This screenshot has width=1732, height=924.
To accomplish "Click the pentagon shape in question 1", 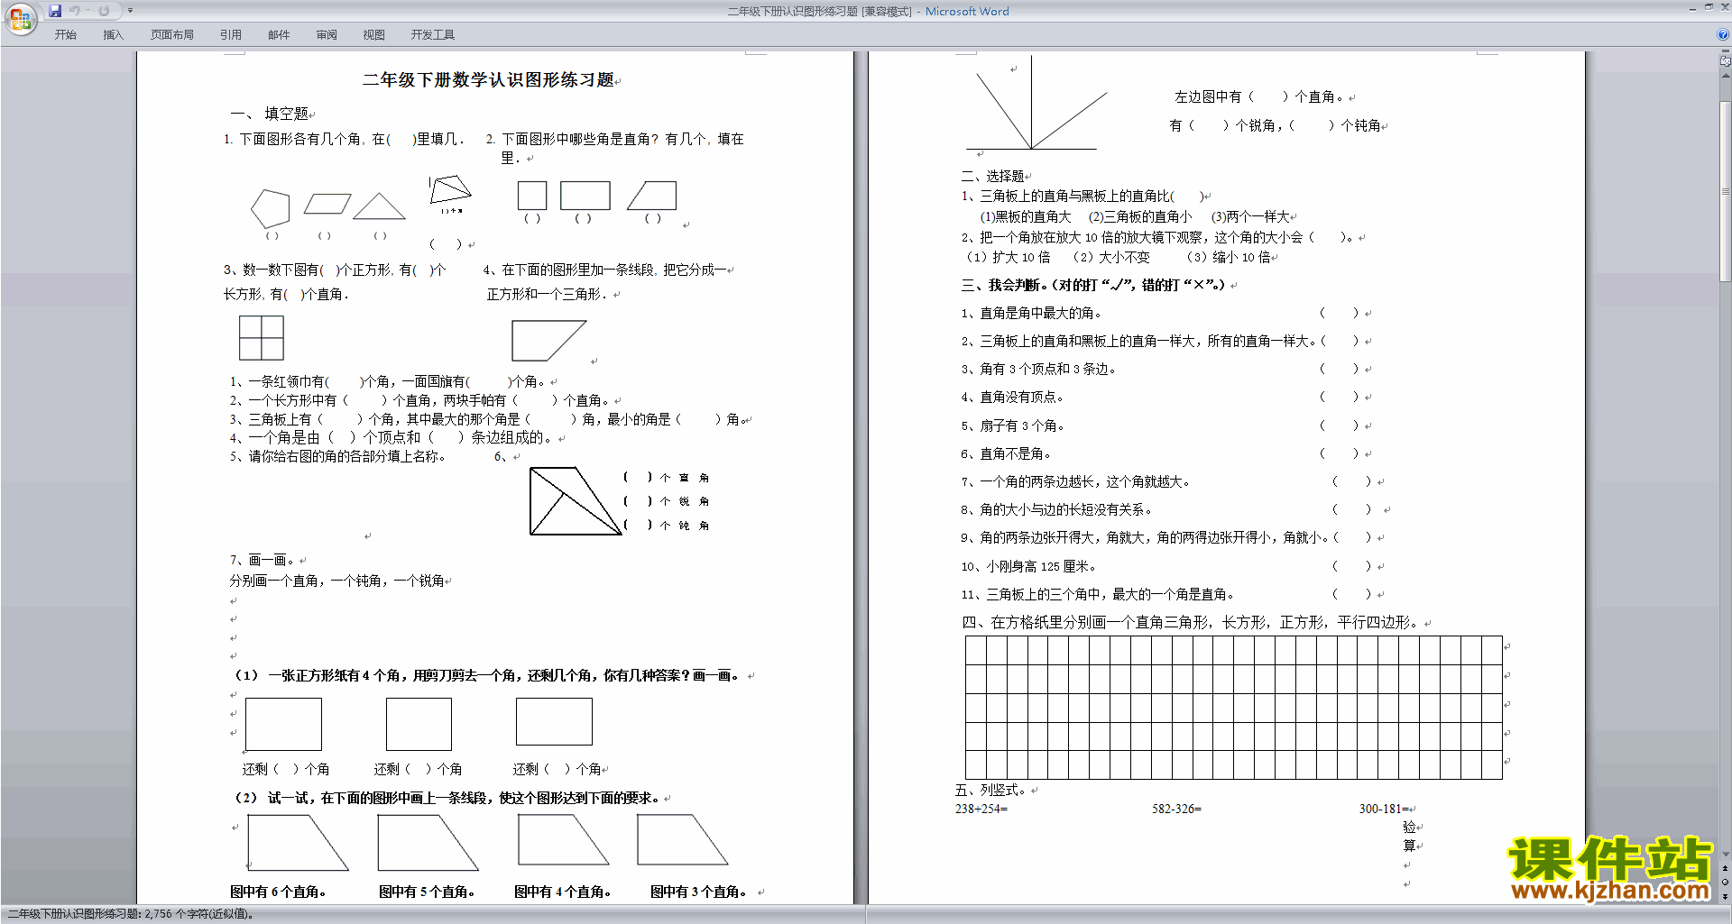I will pyautogui.click(x=271, y=208).
